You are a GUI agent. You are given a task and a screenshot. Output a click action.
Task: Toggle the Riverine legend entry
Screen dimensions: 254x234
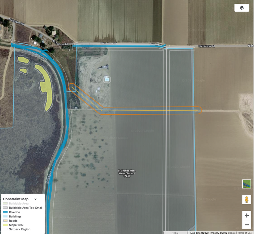coord(12,212)
